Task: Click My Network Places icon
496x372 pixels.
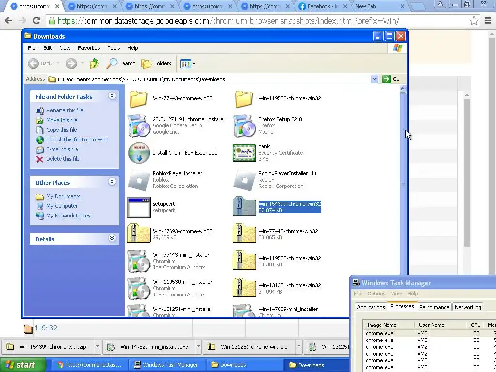Action: point(40,216)
